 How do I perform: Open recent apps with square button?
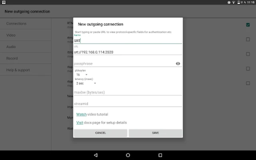(160, 155)
